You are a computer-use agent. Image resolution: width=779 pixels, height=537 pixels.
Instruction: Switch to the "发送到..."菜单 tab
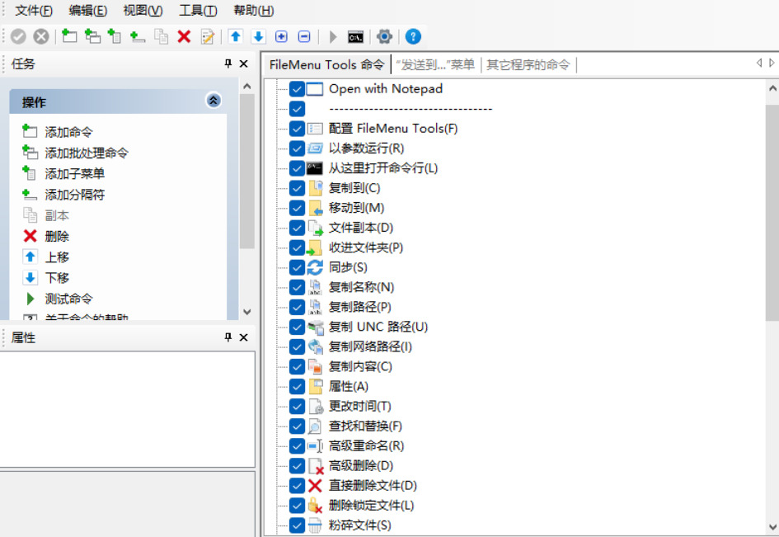point(435,65)
